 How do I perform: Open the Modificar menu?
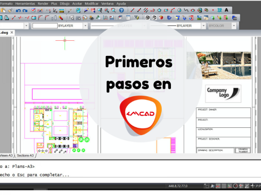pyautogui.click(x=91, y=3)
